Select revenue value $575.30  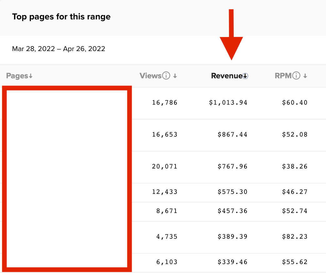click(x=232, y=192)
